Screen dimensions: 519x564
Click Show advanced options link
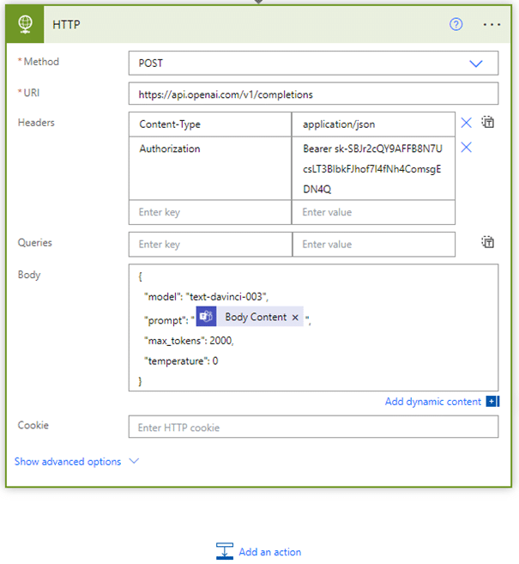[x=68, y=462]
